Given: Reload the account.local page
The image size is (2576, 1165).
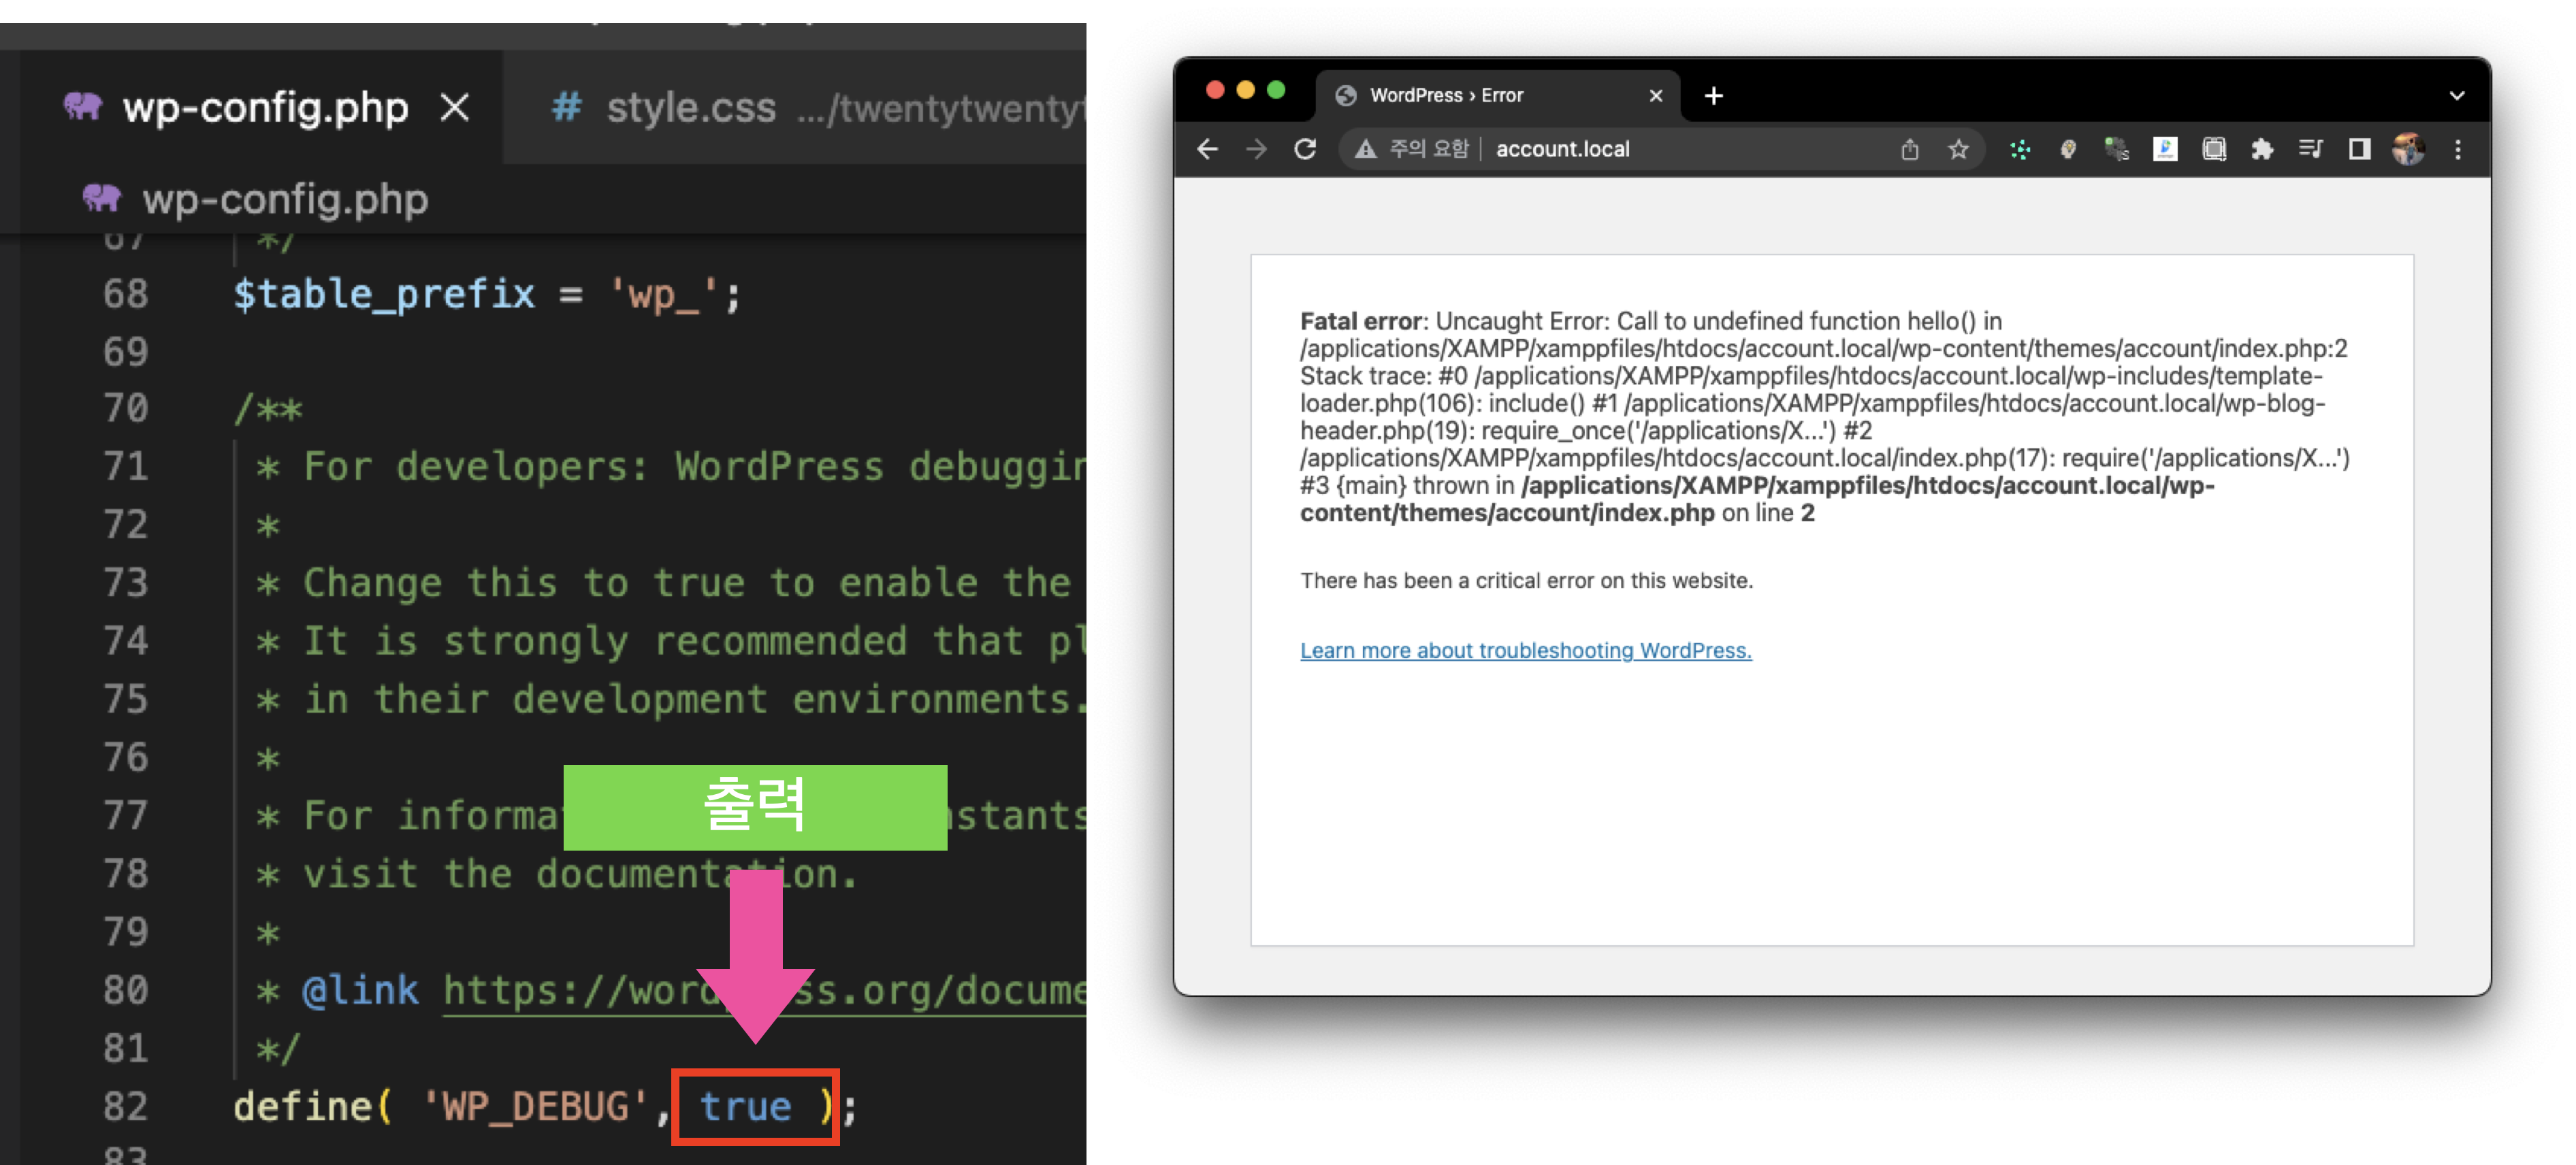Looking at the screenshot, I should tap(1305, 150).
